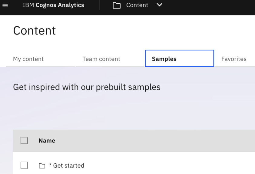Click the folder icon in top bar
This screenshot has width=255, height=174.
click(117, 5)
